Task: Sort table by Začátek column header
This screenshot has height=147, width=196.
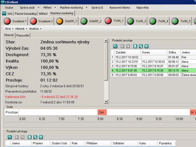Action: (x=125, y=52)
